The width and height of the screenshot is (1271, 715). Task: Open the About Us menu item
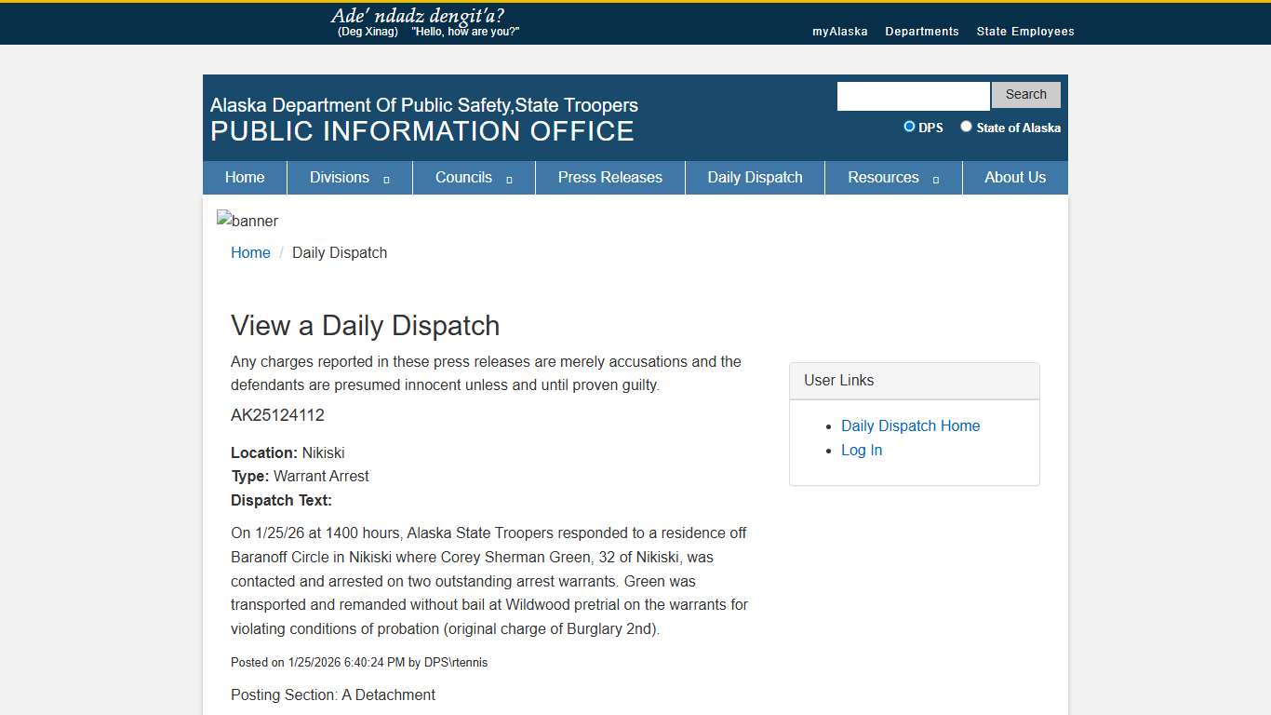coord(1015,177)
